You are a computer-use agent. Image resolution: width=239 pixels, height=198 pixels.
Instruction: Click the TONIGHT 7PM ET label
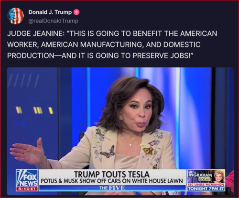(x=206, y=189)
